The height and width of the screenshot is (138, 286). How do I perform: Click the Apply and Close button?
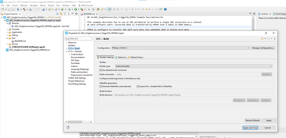tap(250, 128)
